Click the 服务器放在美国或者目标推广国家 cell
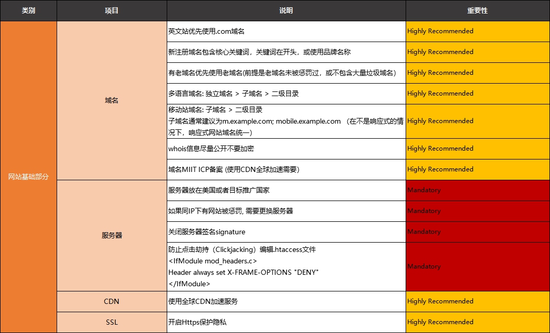 pyautogui.click(x=286, y=190)
